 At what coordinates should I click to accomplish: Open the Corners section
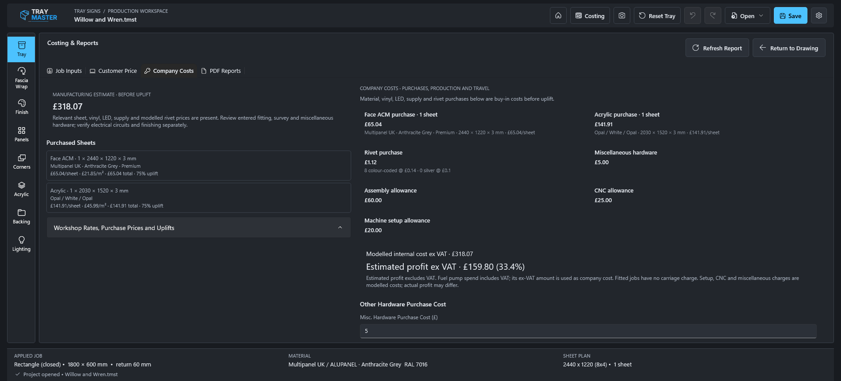[x=21, y=162]
